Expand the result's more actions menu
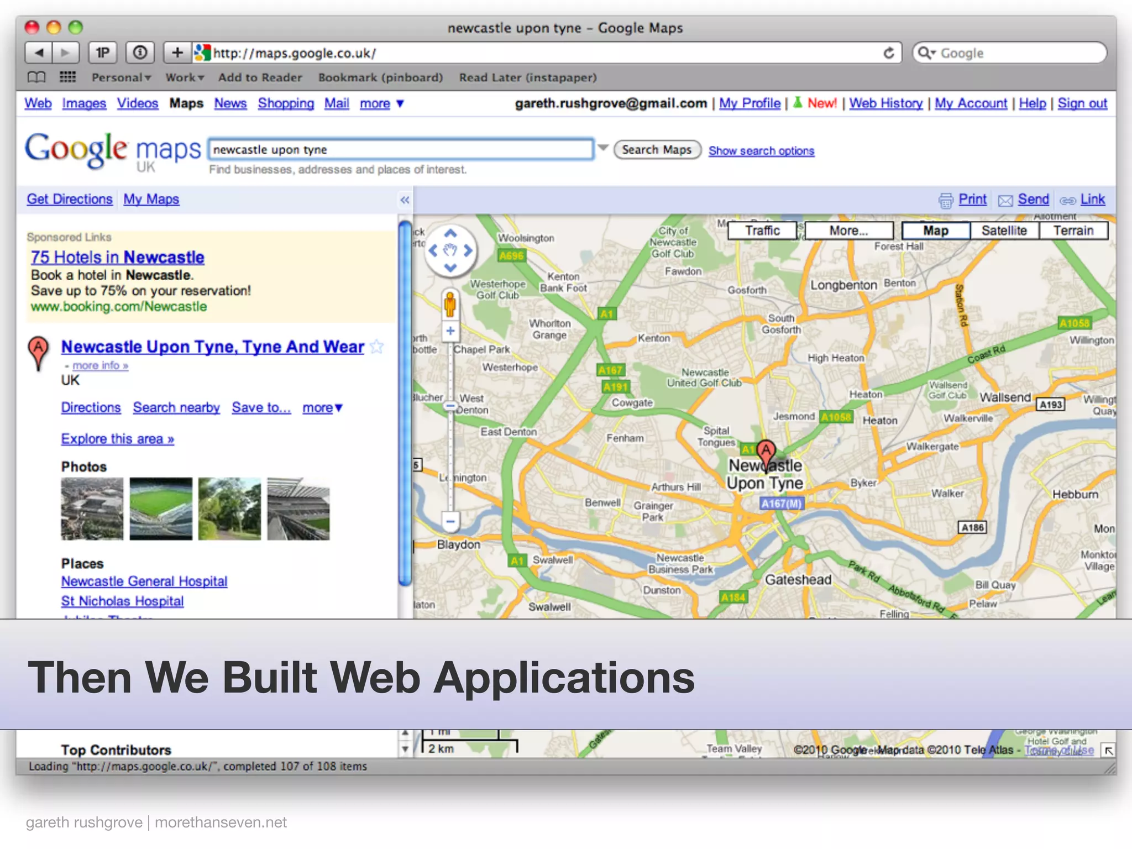 click(x=323, y=408)
